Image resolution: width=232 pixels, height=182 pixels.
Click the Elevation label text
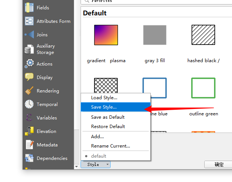(46, 131)
